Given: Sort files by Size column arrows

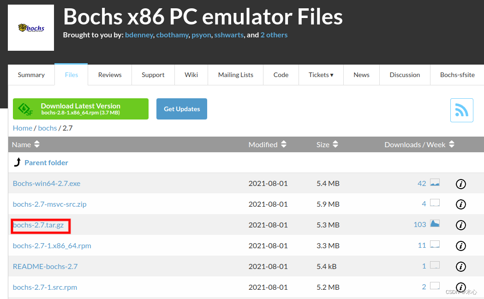Looking at the screenshot, I should click(x=335, y=144).
